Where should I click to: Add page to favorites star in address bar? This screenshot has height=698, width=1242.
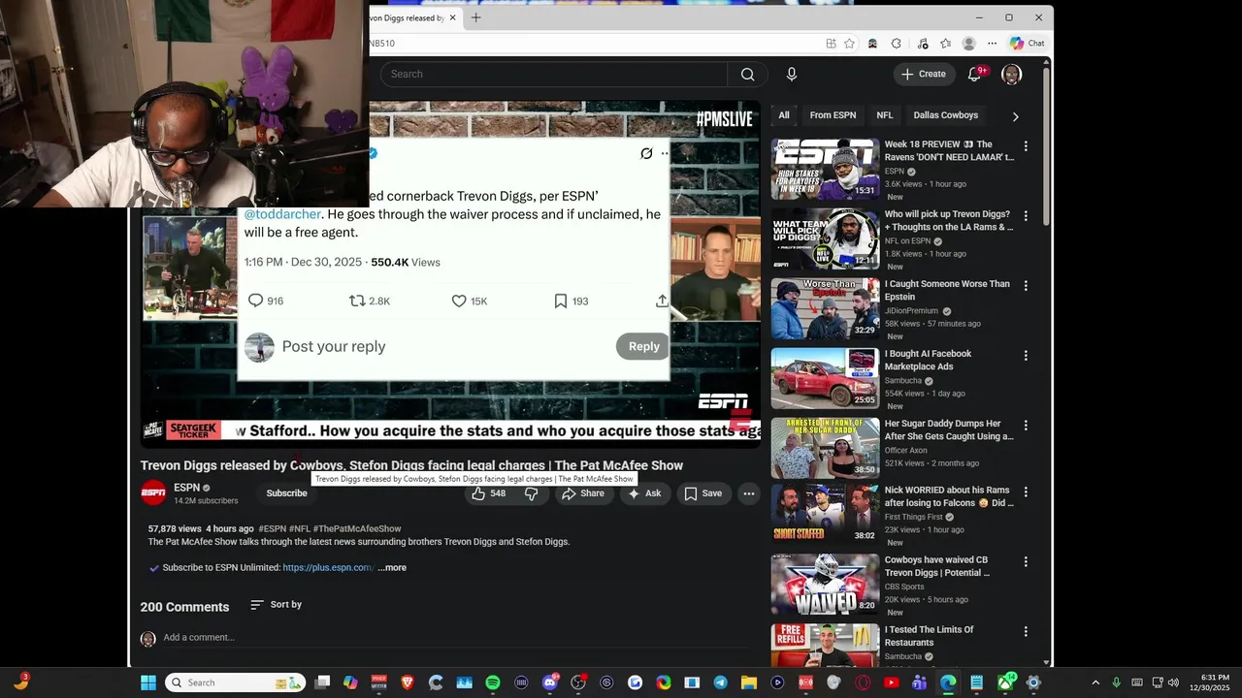(x=850, y=44)
